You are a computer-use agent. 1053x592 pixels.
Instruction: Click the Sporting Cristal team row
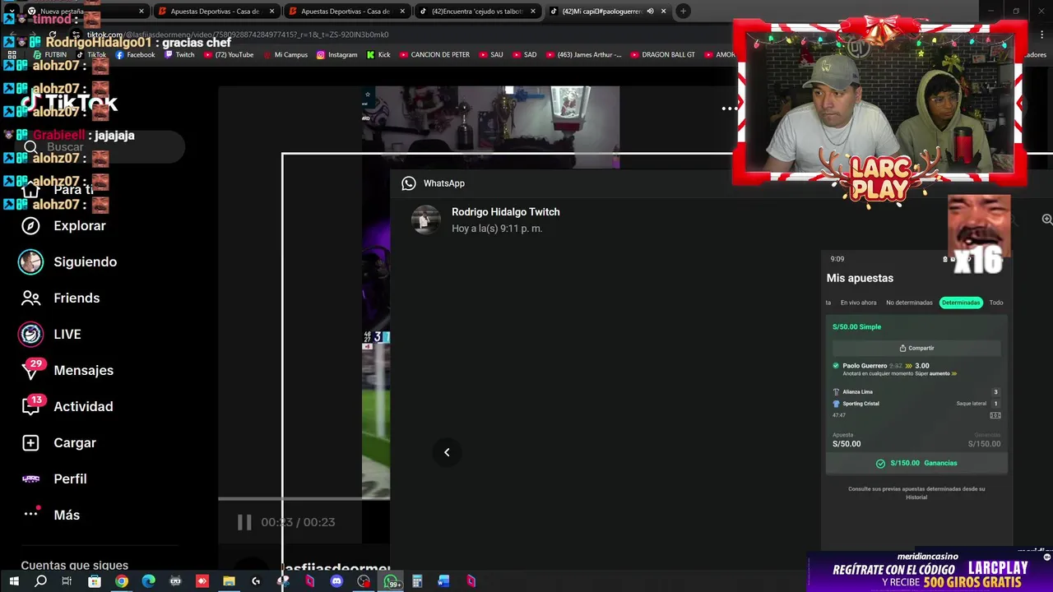916,404
